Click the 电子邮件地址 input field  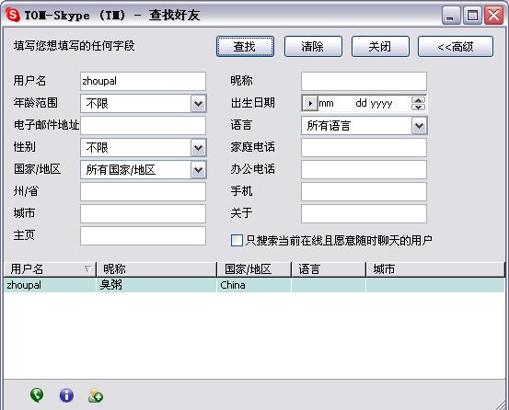point(144,125)
